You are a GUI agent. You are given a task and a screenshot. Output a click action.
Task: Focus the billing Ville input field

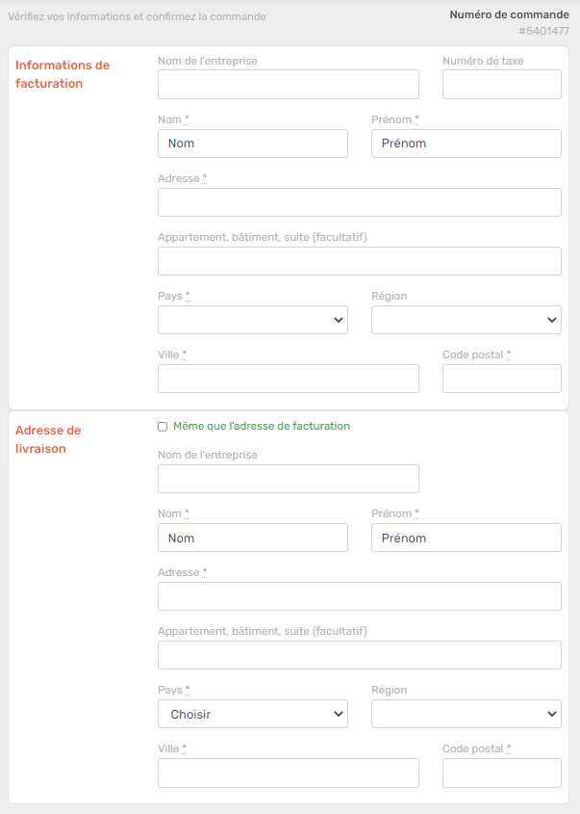point(289,379)
